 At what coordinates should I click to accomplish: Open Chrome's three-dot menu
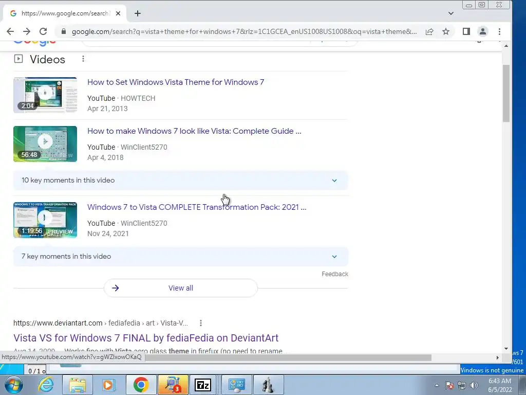pos(499,31)
